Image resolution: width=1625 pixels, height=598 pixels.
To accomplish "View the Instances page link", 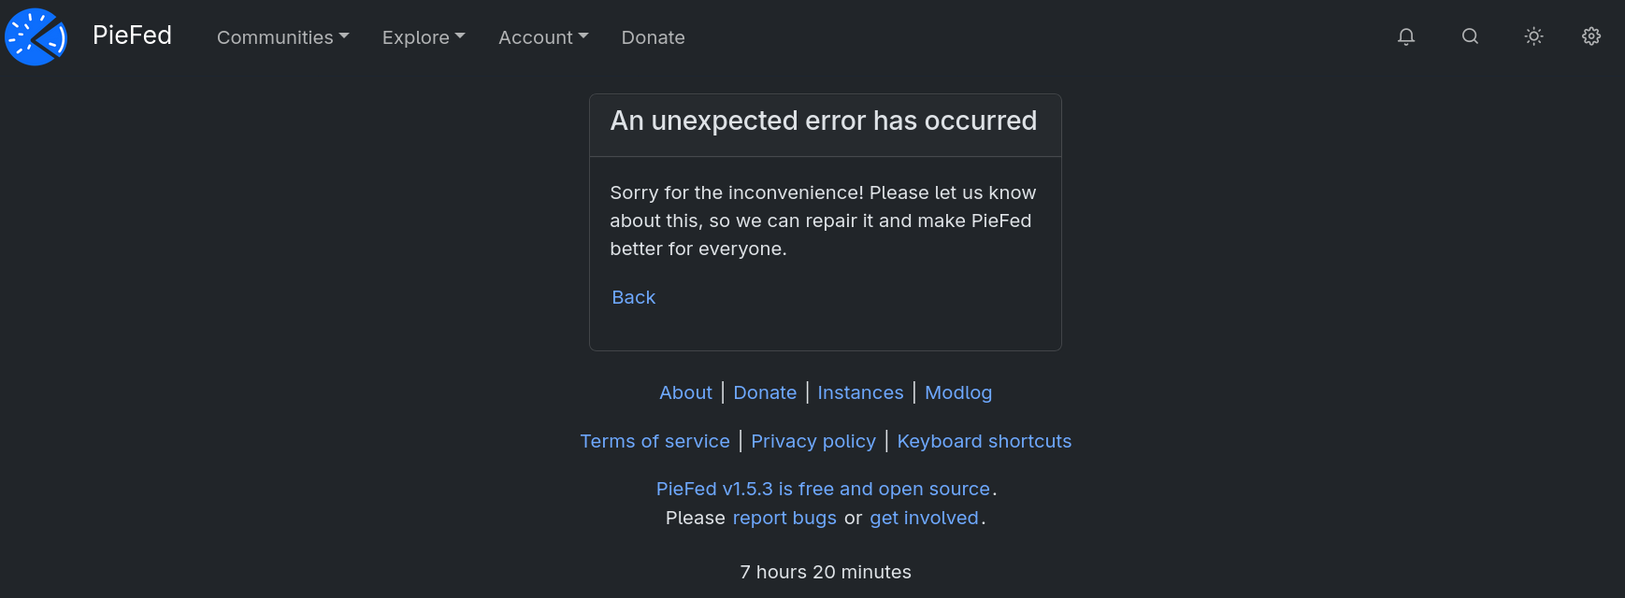I will click(860, 392).
